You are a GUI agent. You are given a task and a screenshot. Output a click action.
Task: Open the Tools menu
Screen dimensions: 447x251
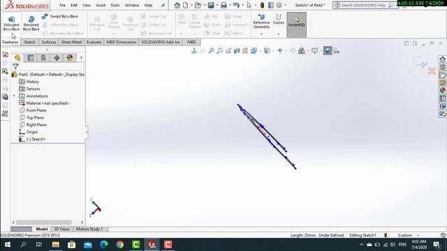click(x=115, y=5)
